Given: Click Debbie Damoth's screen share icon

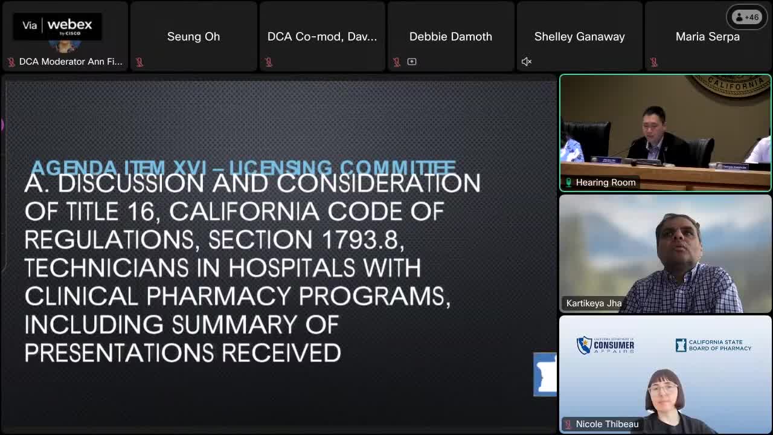Looking at the screenshot, I should pyautogui.click(x=412, y=62).
